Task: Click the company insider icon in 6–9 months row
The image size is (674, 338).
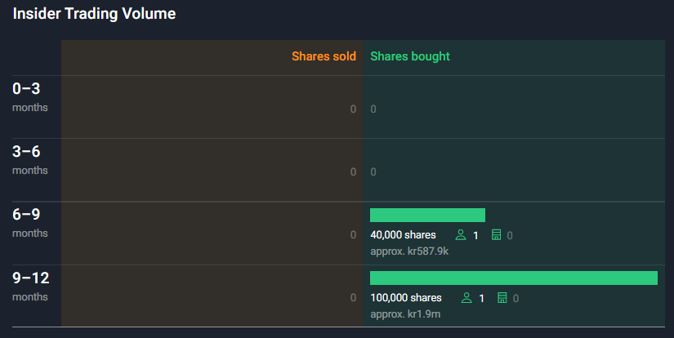Action: pyautogui.click(x=496, y=234)
